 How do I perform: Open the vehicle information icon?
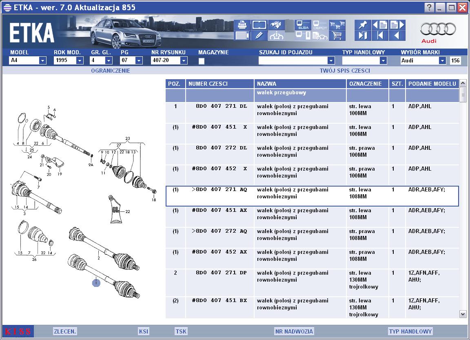276,36
